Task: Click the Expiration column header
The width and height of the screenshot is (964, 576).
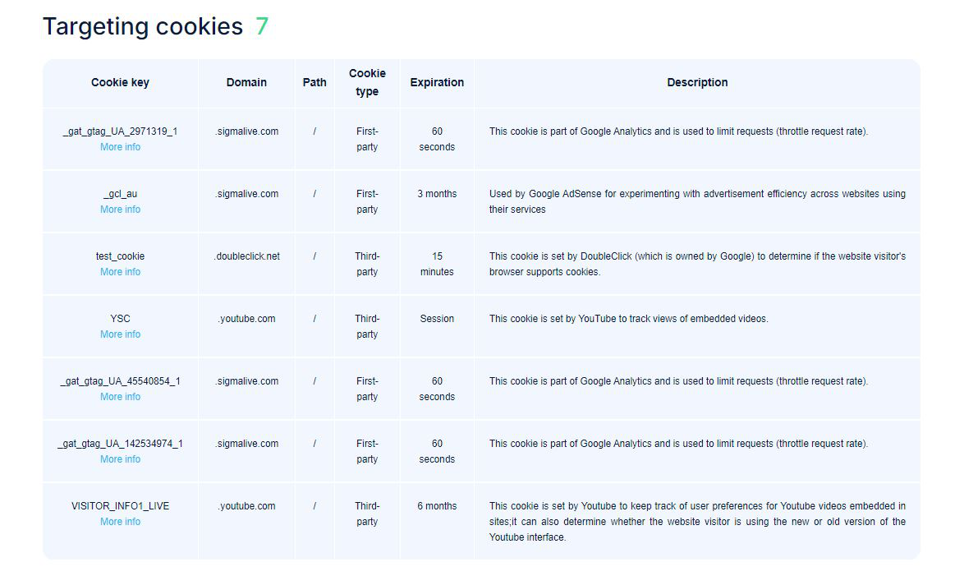Action: (x=437, y=82)
